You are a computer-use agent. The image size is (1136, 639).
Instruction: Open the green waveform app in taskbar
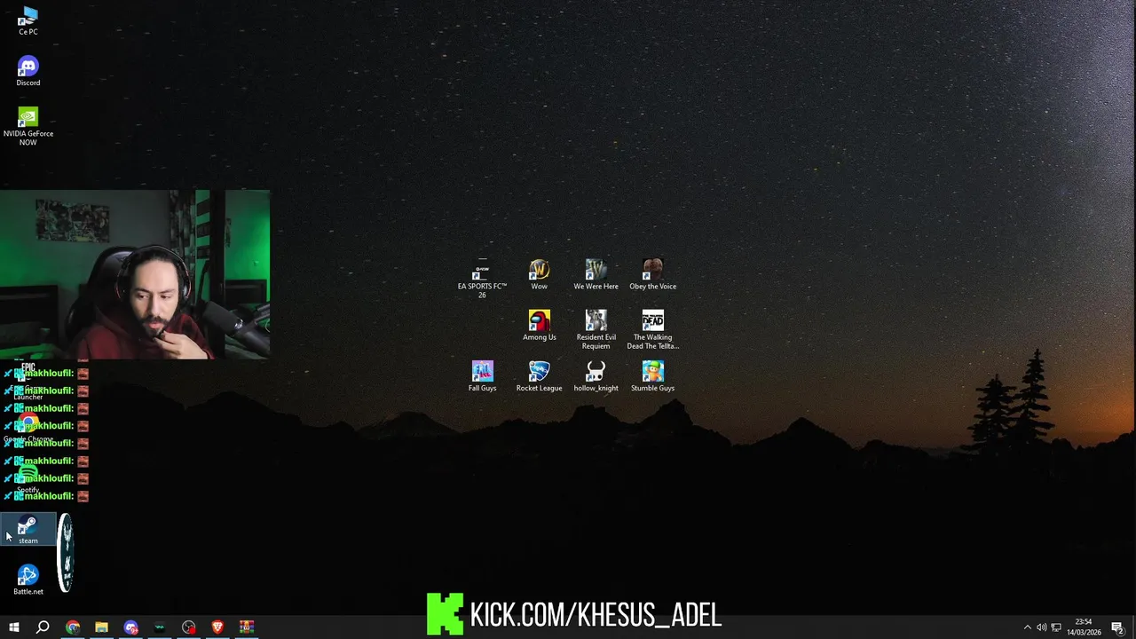[x=160, y=627]
